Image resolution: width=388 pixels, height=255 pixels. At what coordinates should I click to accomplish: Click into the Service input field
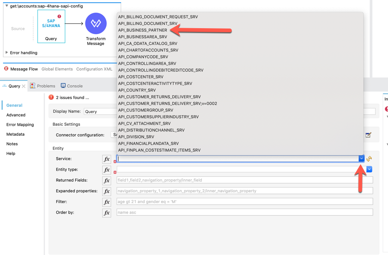pos(238,159)
